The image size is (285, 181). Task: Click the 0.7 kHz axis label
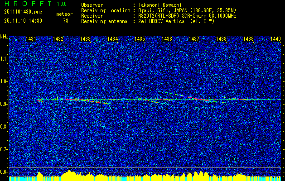pos(4,149)
